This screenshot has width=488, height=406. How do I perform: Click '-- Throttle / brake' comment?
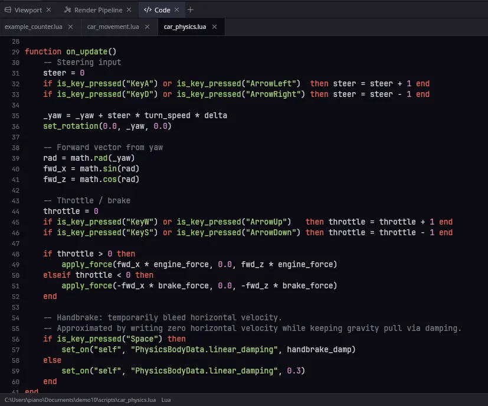pyautogui.click(x=87, y=201)
